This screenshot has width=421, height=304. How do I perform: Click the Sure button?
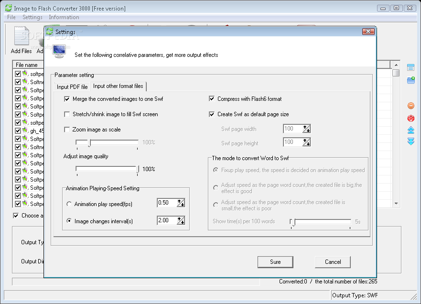tap(275, 262)
